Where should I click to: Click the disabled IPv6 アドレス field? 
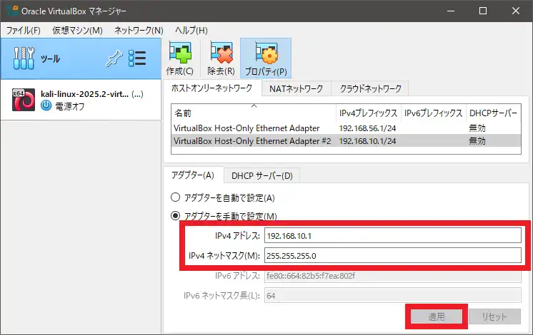393,276
